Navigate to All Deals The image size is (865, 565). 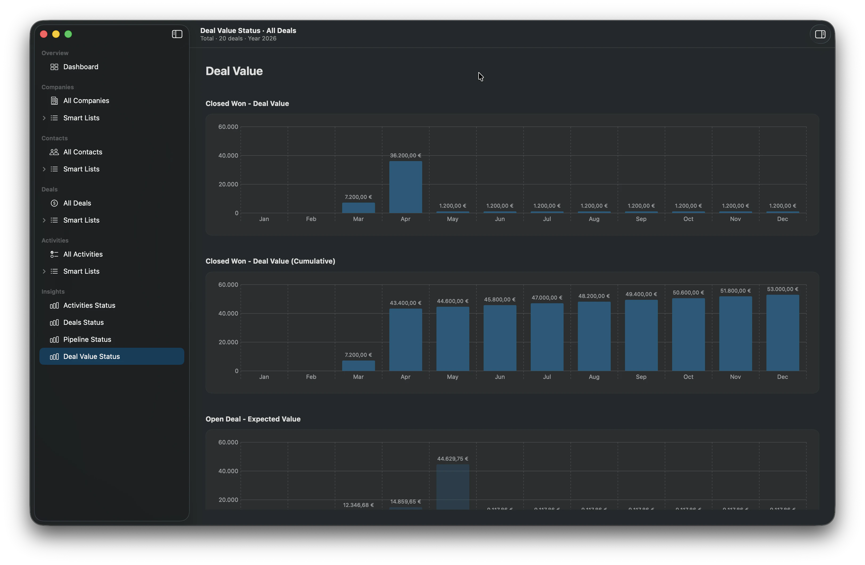[x=77, y=203]
